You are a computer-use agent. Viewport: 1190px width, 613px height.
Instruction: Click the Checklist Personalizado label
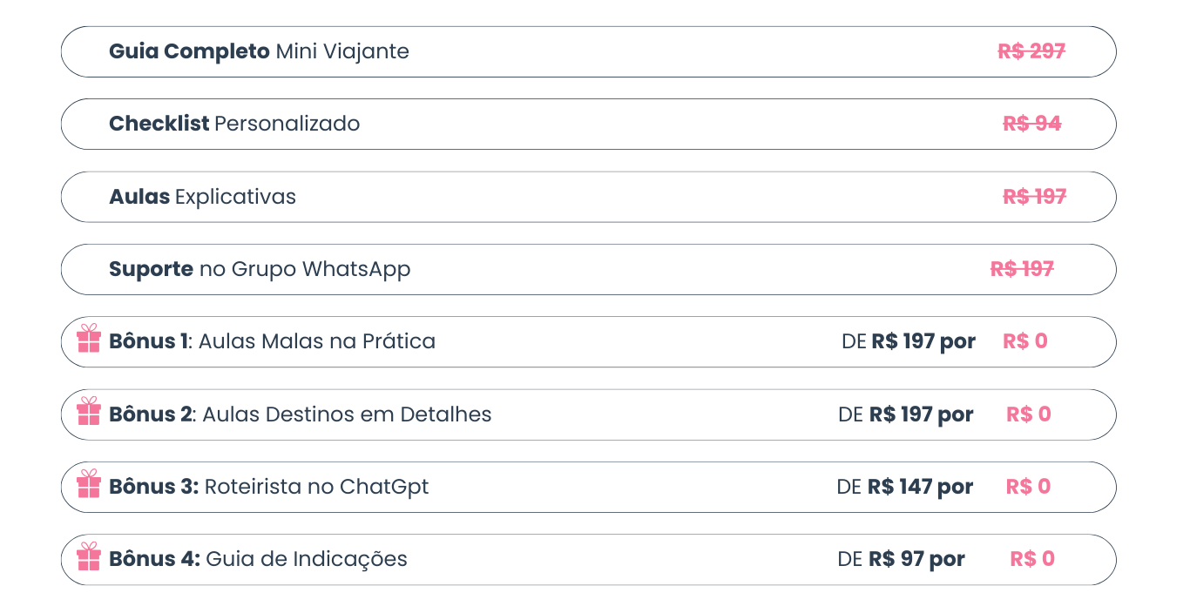coord(234,124)
